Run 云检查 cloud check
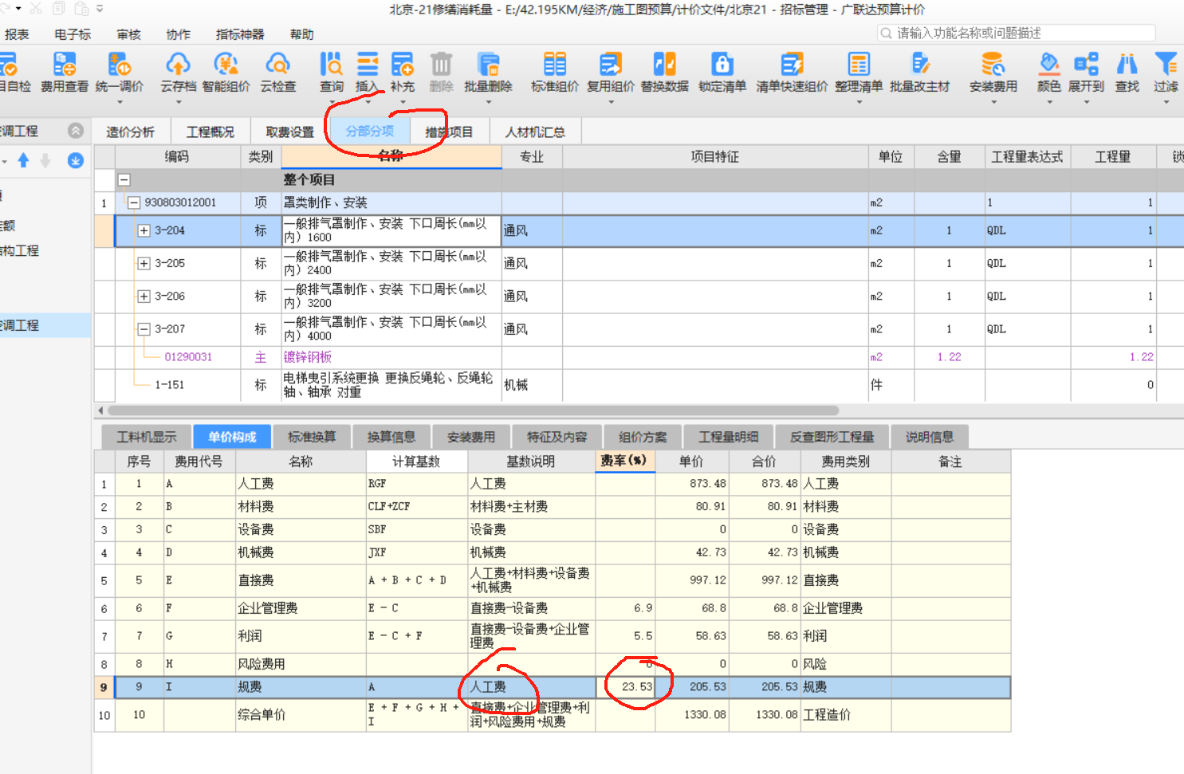This screenshot has width=1184, height=774. (277, 72)
